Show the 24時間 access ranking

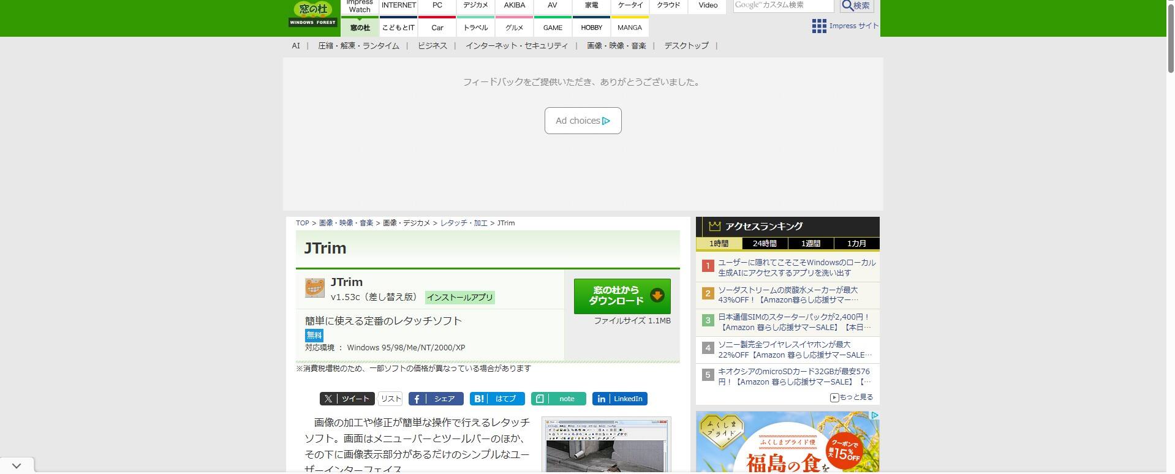pos(765,244)
